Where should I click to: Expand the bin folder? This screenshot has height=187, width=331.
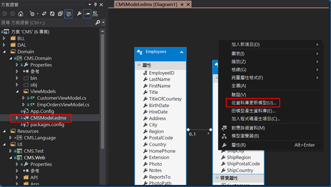pos(17,78)
